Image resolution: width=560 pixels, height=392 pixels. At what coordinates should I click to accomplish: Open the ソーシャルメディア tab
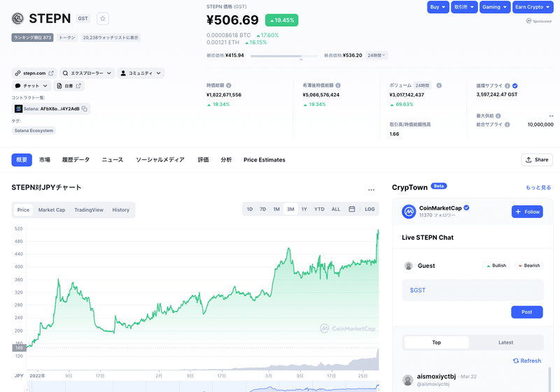point(160,160)
